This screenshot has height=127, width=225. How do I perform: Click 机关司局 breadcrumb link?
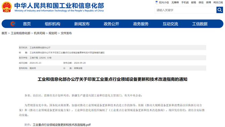(x=40, y=33)
